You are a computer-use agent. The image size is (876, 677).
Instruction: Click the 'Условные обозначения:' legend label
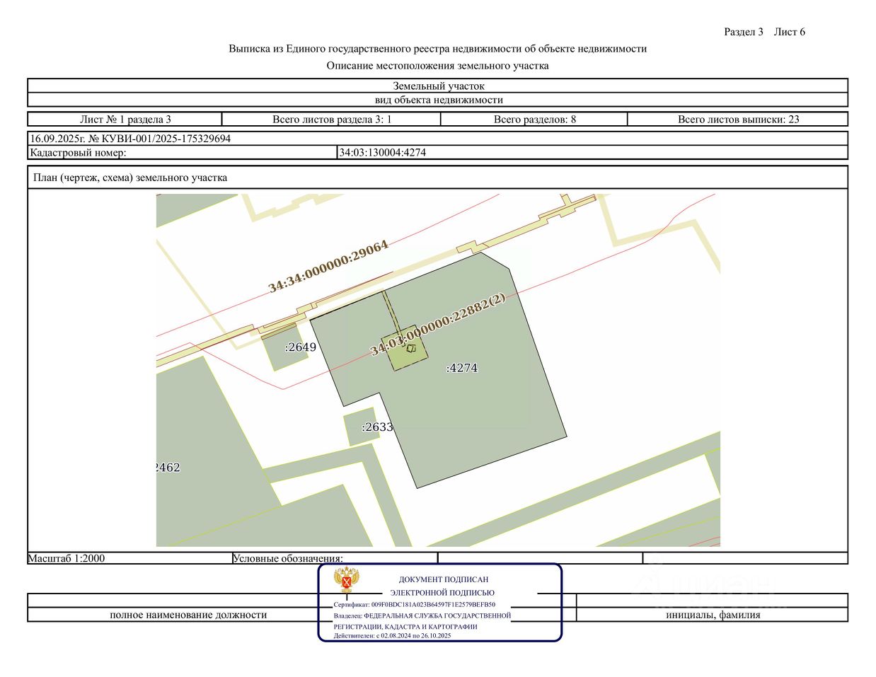click(288, 558)
